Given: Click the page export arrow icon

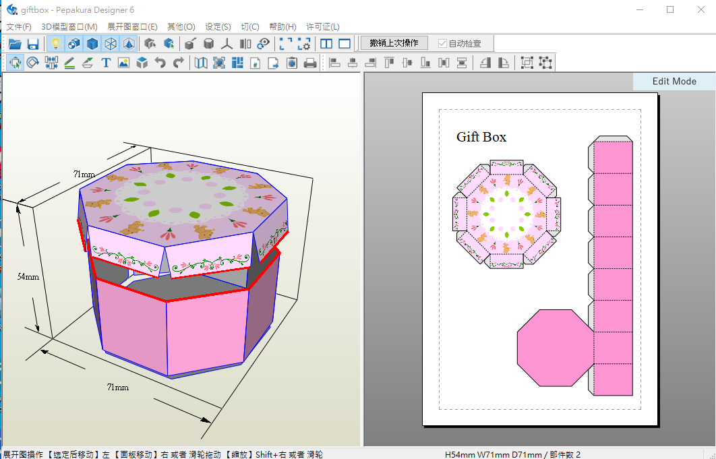Looking at the screenshot, I should point(274,63).
